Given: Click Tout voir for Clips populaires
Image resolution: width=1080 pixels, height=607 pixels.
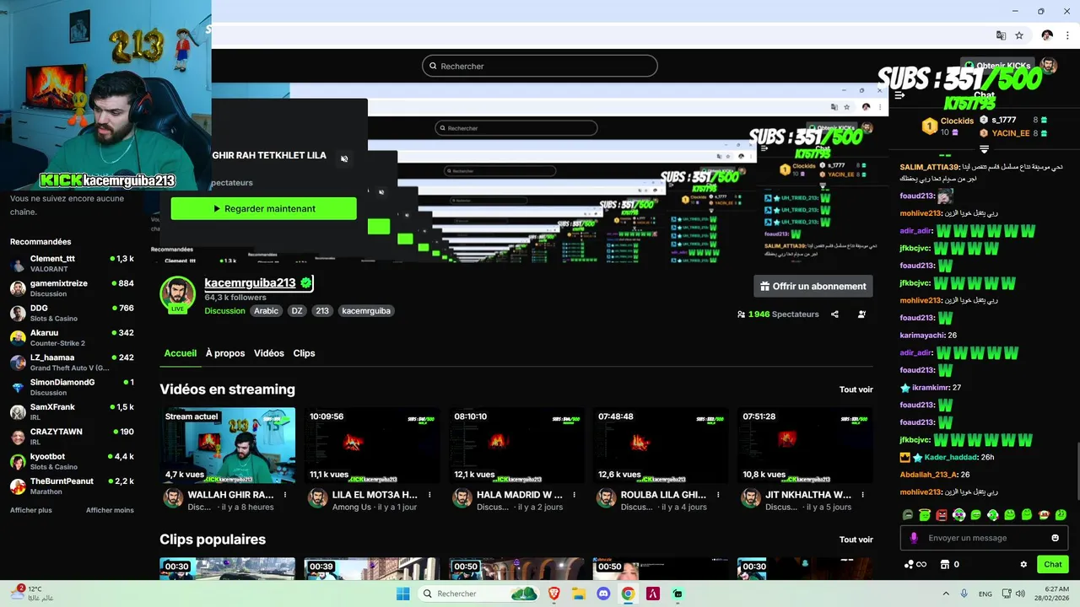Looking at the screenshot, I should click(x=856, y=540).
